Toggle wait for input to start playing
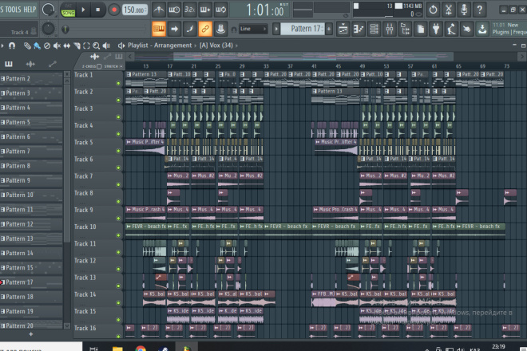 [174, 10]
